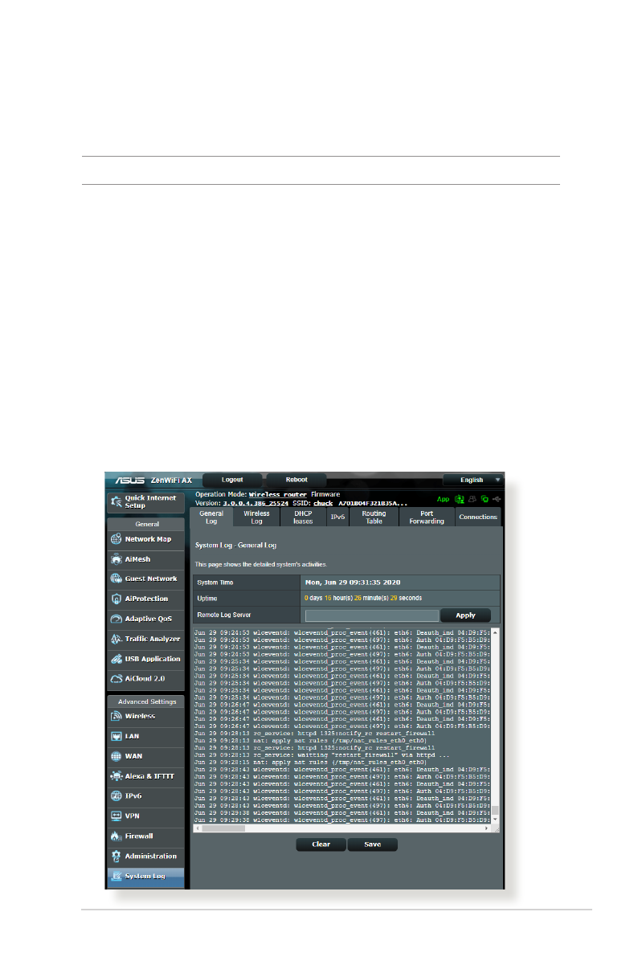Click the Remote Log Server input field
Viewport: 638px width, 961px height.
(371, 615)
